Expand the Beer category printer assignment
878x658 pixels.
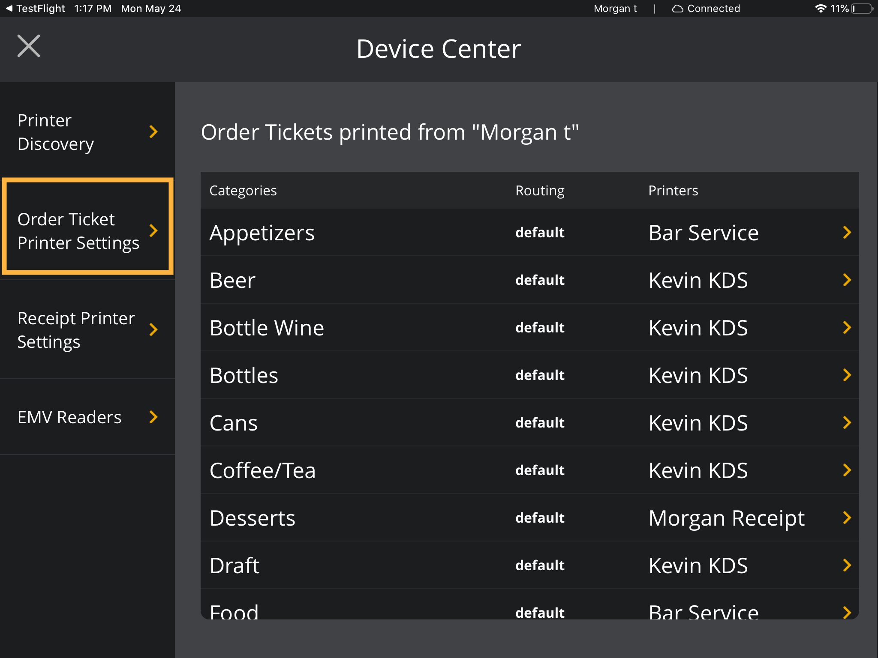pos(847,280)
